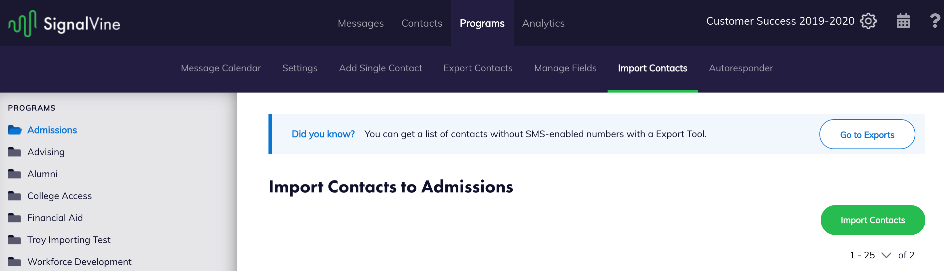Open the Programs top navigation tab
This screenshot has height=271, width=944.
click(482, 23)
